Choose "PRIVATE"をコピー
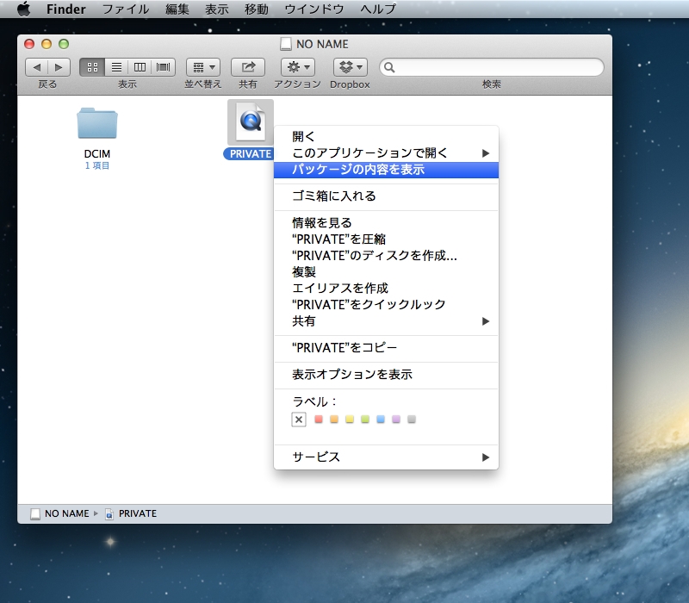This screenshot has height=603, width=689. (x=386, y=348)
